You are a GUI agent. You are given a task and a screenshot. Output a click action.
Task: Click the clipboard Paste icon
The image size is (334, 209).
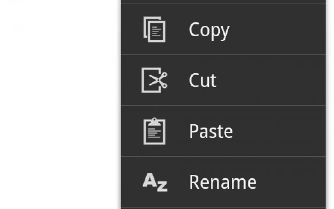(x=154, y=131)
